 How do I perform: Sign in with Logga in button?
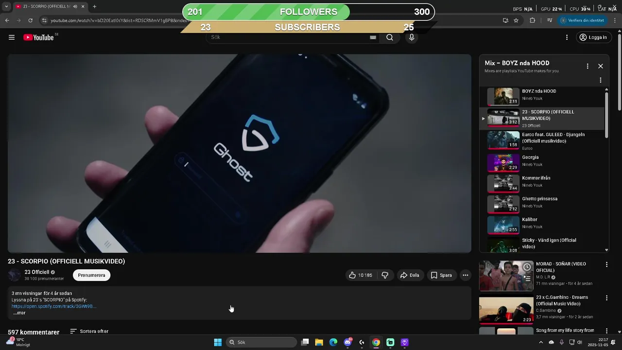(x=593, y=37)
